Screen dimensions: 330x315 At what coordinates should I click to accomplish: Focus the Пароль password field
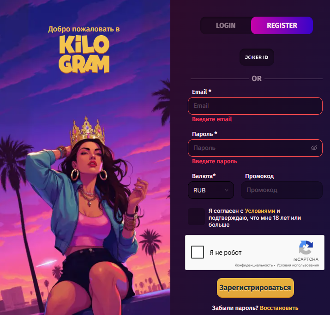pos(255,148)
